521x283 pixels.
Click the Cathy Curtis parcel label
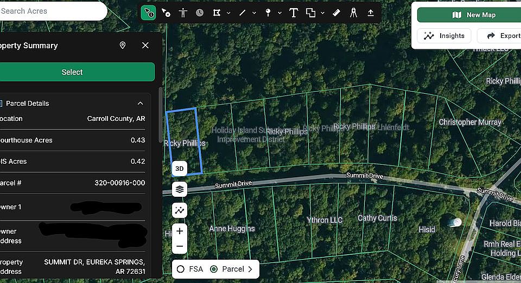[377, 218]
